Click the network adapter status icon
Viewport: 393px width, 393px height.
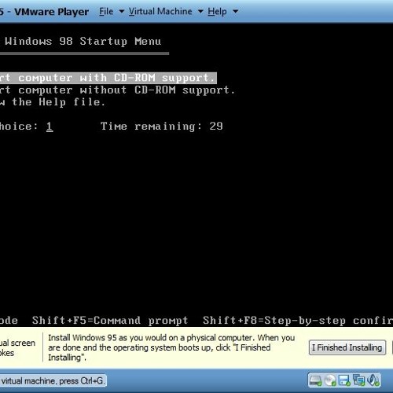[x=358, y=380]
